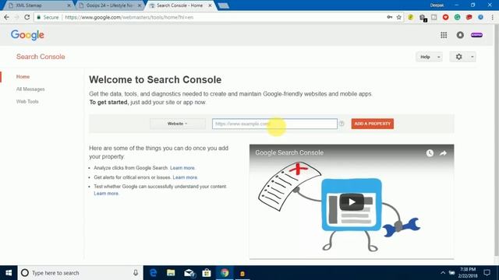This screenshot has height=280, width=499.
Task: Open Microsoft Edge from taskbar
Action: (153, 273)
